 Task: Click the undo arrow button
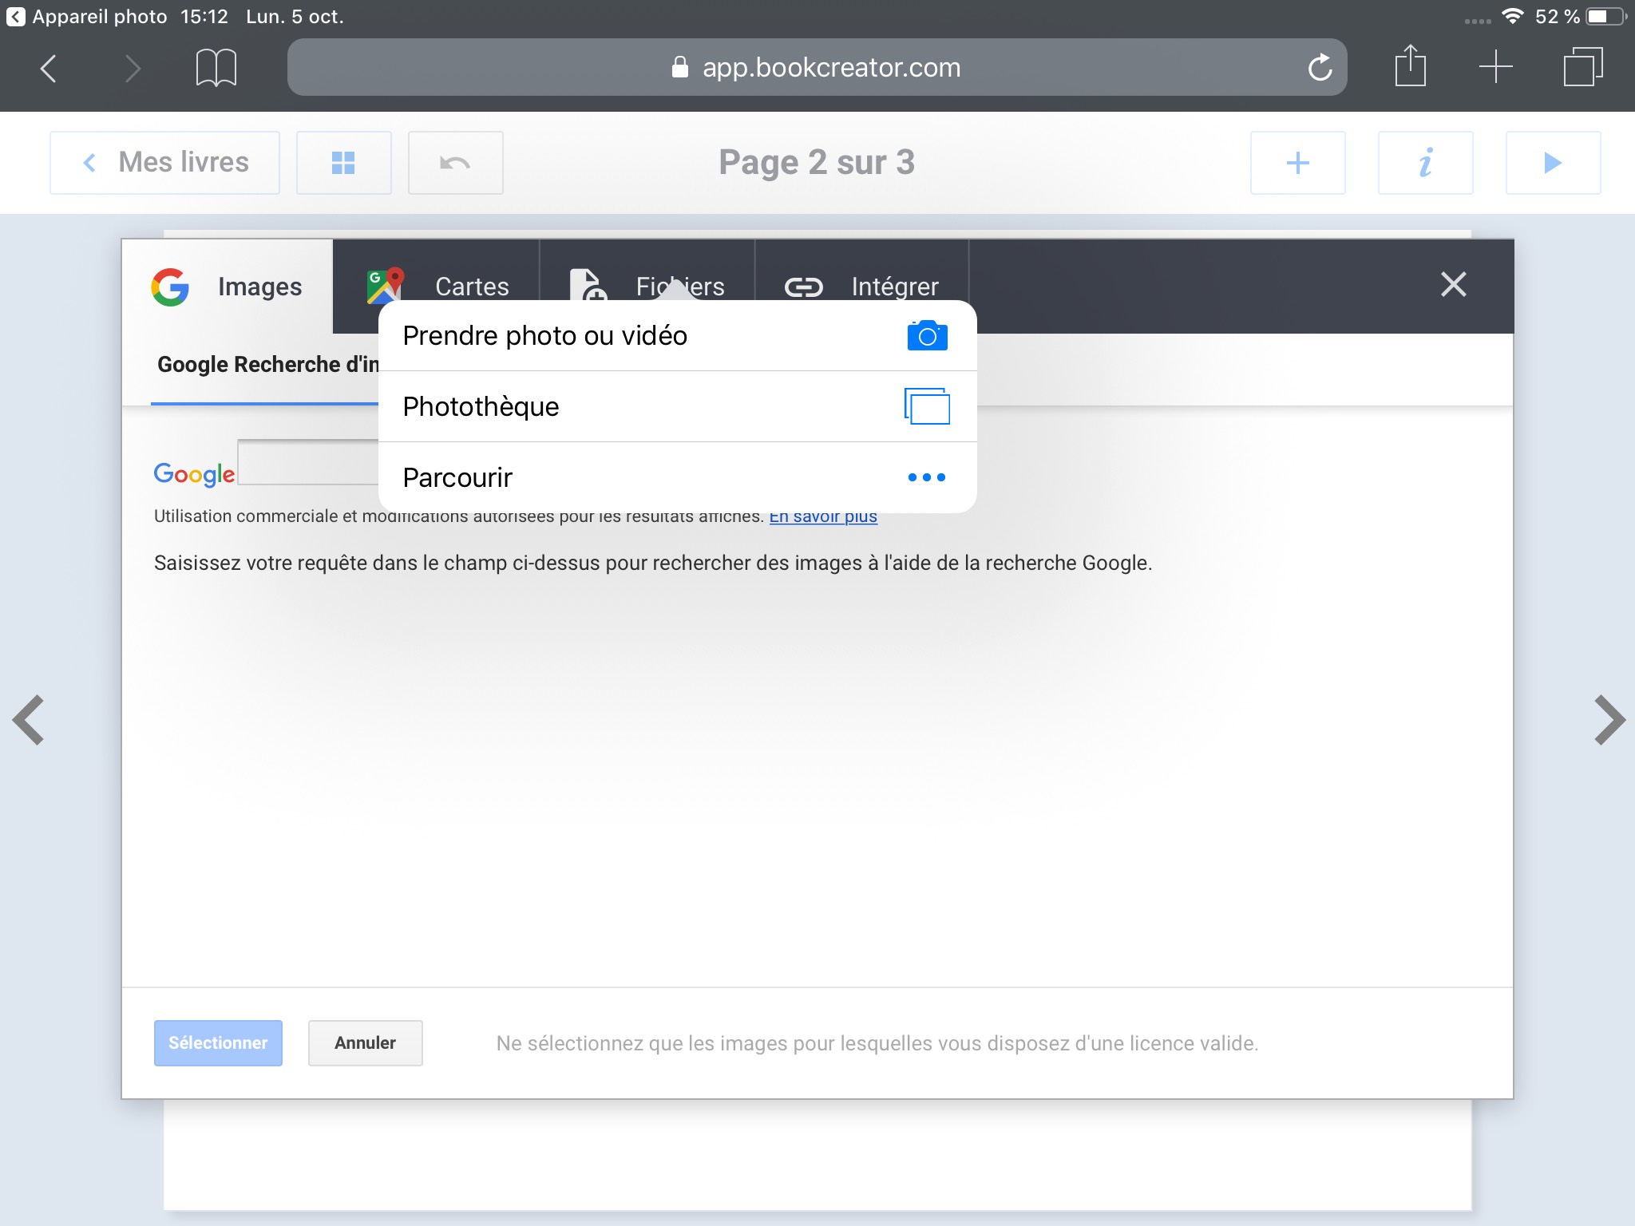click(x=455, y=163)
